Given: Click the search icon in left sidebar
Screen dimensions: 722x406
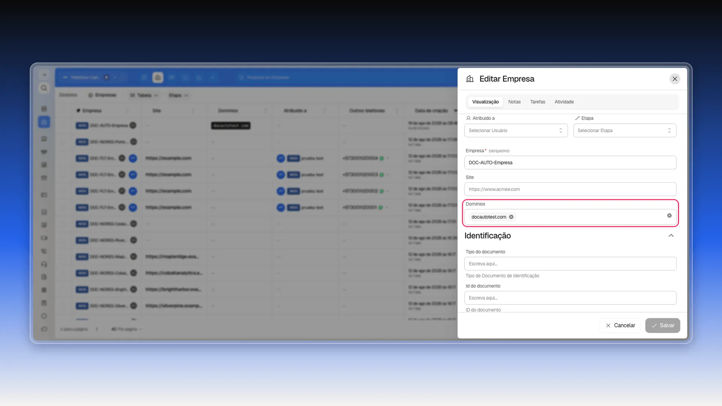Looking at the screenshot, I should click(44, 88).
